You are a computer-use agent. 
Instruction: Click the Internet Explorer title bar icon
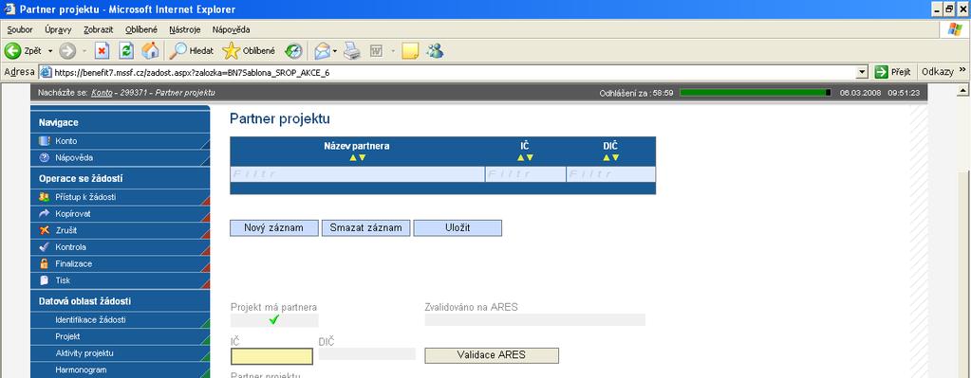point(9,9)
